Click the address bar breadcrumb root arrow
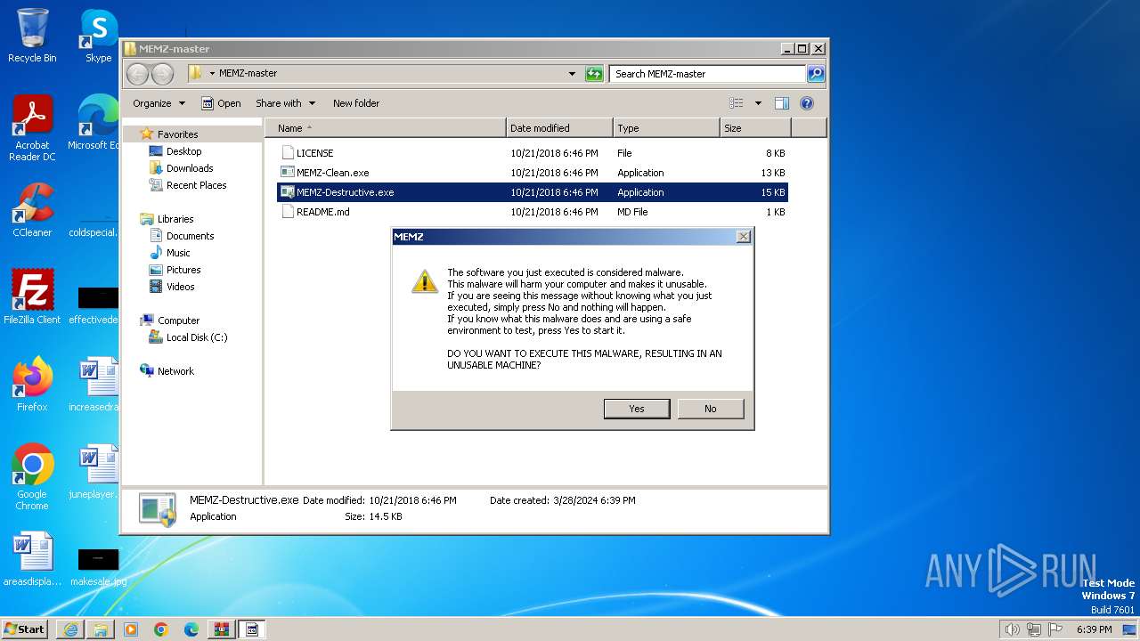The height and width of the screenshot is (641, 1140). click(212, 74)
